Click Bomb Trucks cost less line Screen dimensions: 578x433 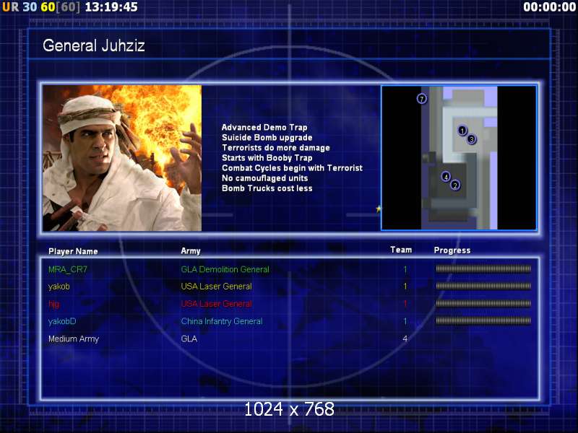point(267,188)
